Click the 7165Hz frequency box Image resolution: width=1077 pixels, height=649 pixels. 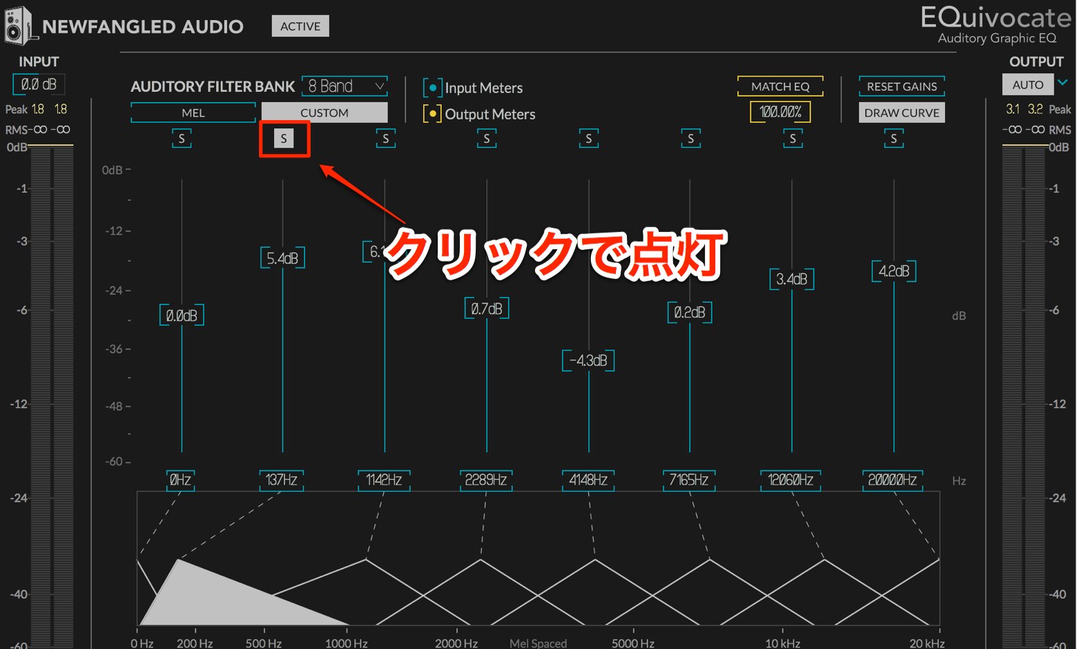point(689,480)
